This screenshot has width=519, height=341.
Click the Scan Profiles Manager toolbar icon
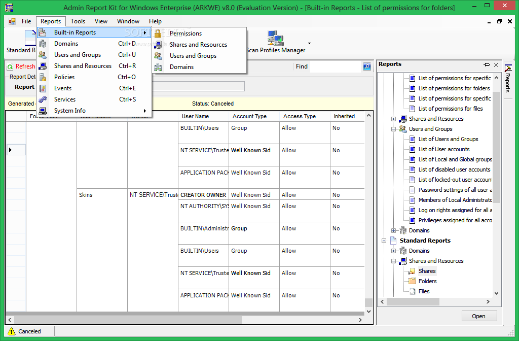click(275, 38)
